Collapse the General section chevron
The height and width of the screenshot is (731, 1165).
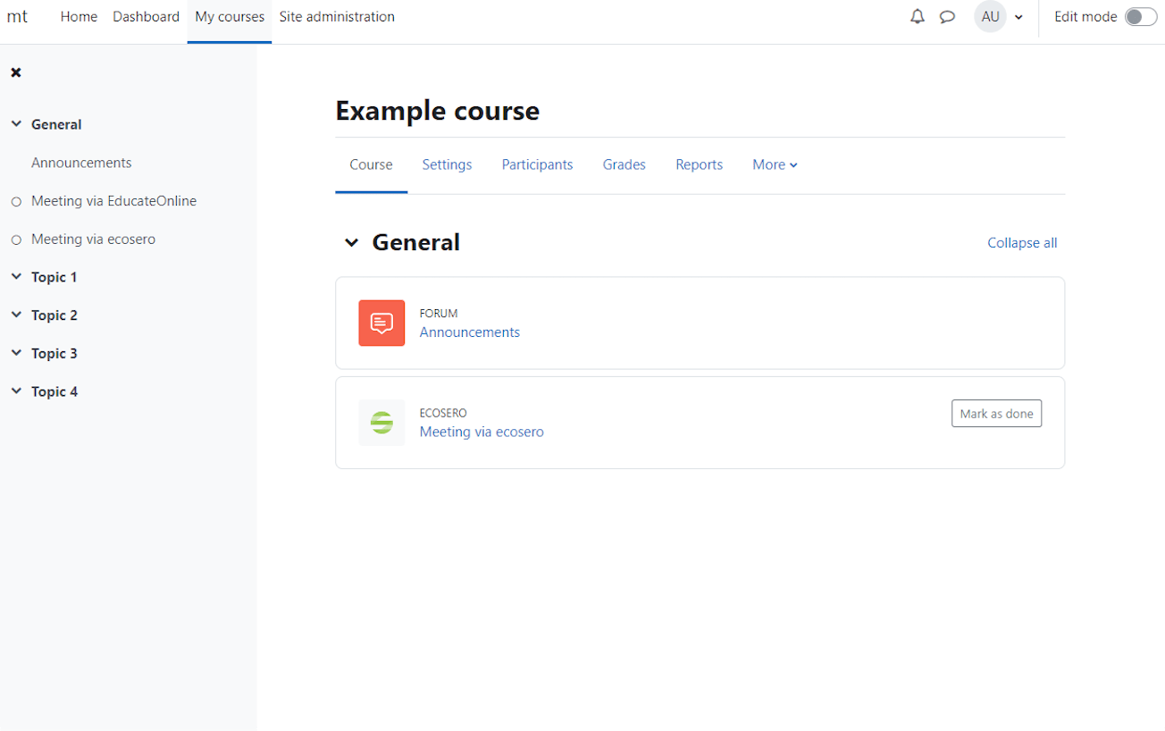pos(351,242)
